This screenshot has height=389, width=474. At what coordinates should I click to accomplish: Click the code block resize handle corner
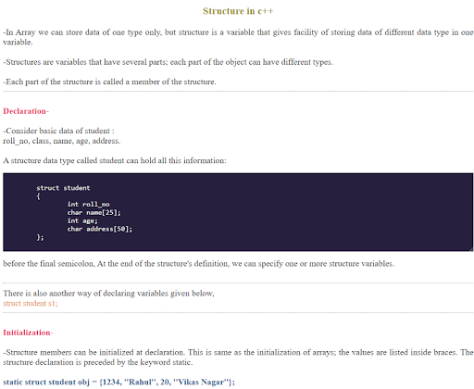(x=471, y=249)
